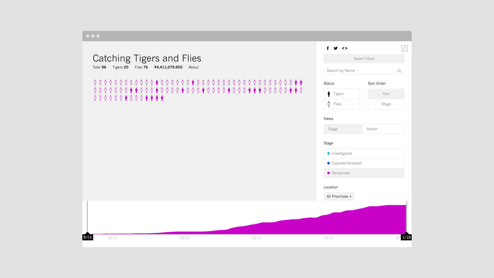The image size is (494, 278).
Task: Open the All Provinces dropdown
Action: click(339, 196)
